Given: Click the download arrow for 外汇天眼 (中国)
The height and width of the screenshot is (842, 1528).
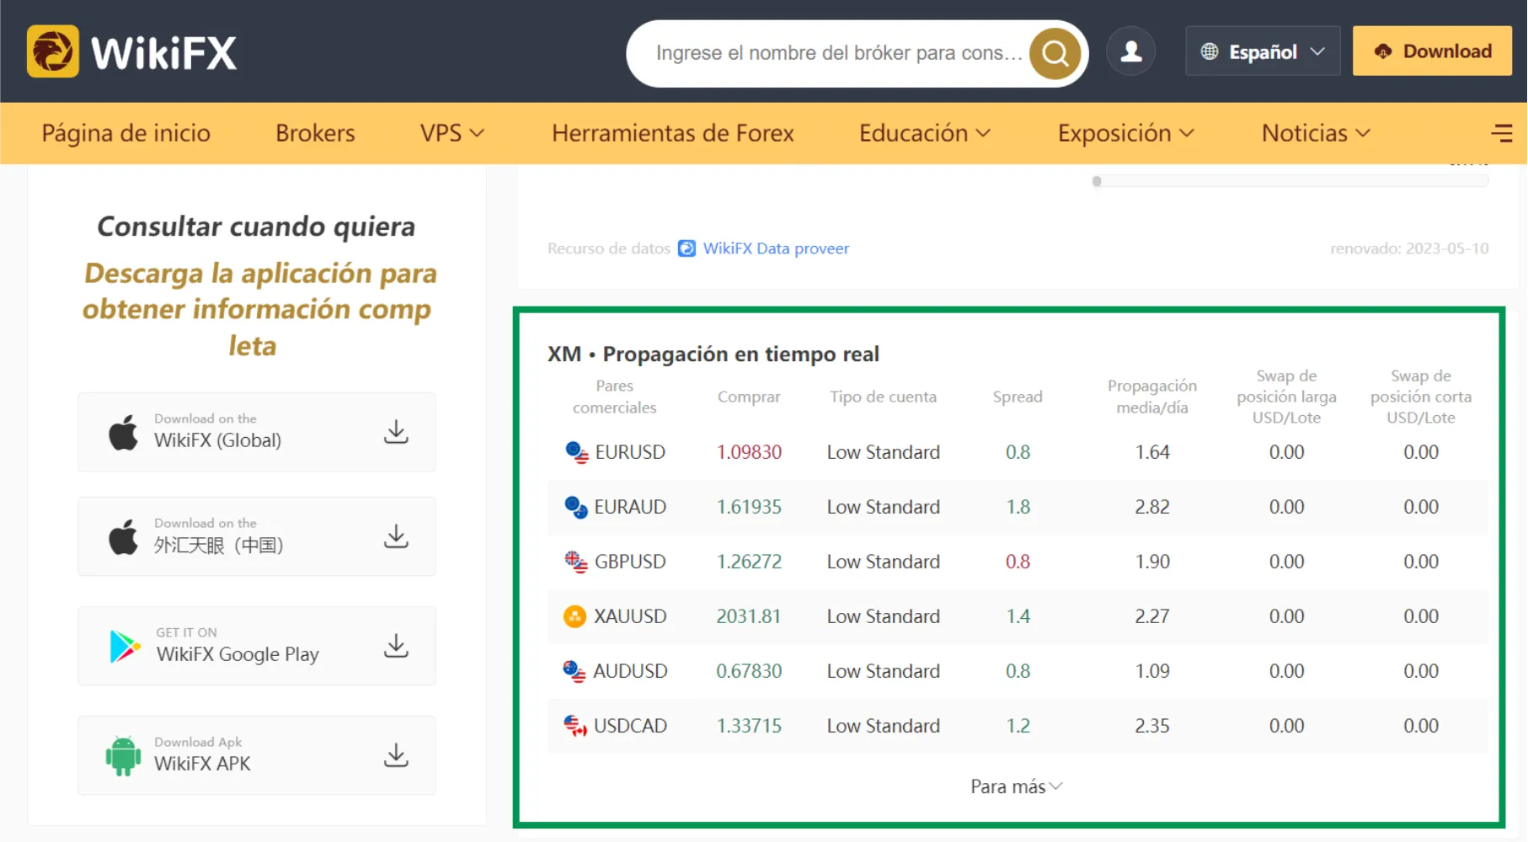Looking at the screenshot, I should (396, 536).
